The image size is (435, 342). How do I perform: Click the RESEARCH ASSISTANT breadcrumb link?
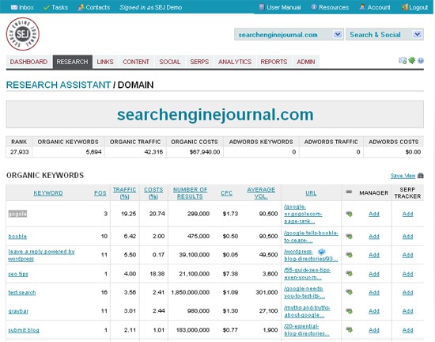tap(59, 85)
